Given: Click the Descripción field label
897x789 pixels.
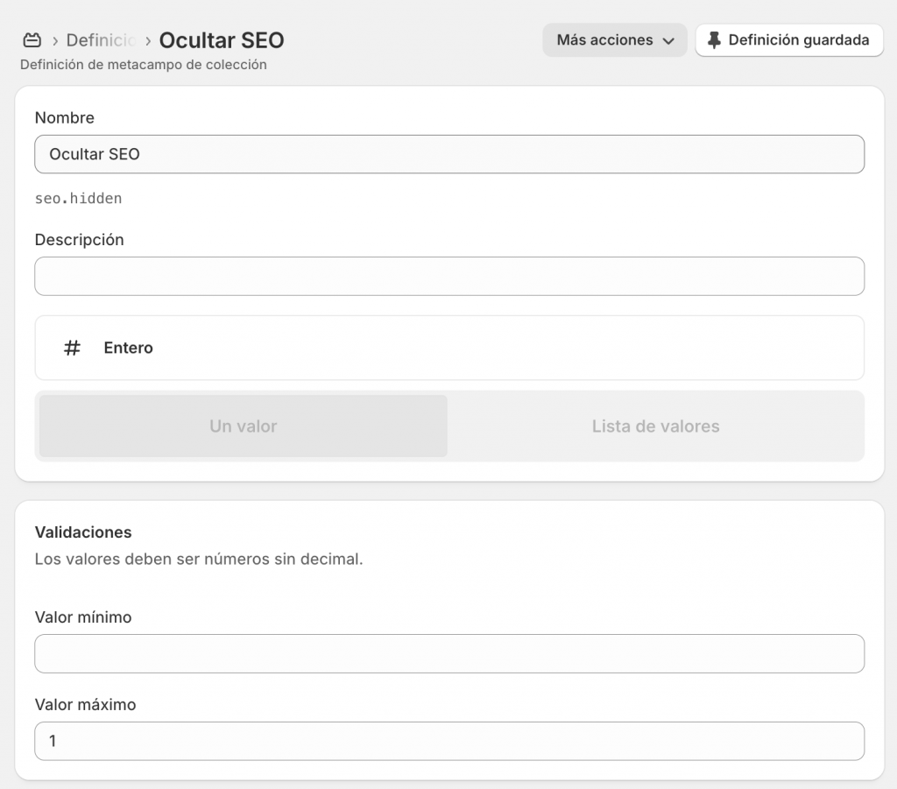Looking at the screenshot, I should [x=79, y=239].
